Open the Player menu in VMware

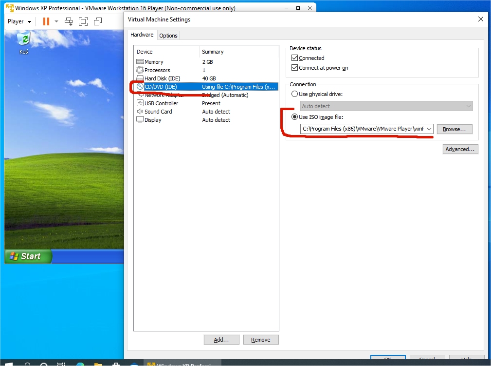(19, 21)
